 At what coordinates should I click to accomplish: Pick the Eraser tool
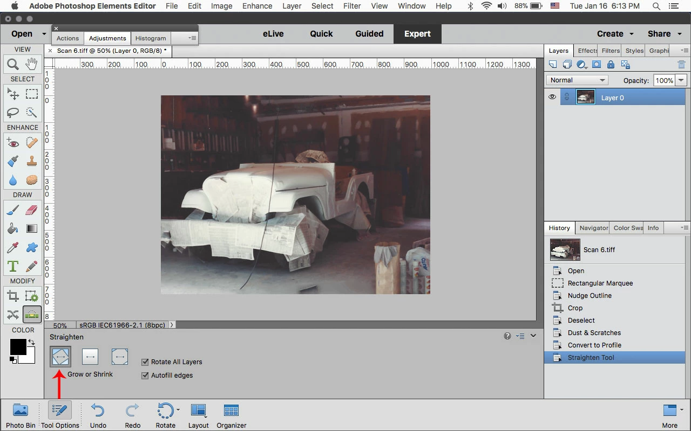pos(32,210)
